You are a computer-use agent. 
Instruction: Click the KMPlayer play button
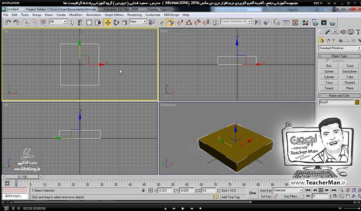(183, 208)
